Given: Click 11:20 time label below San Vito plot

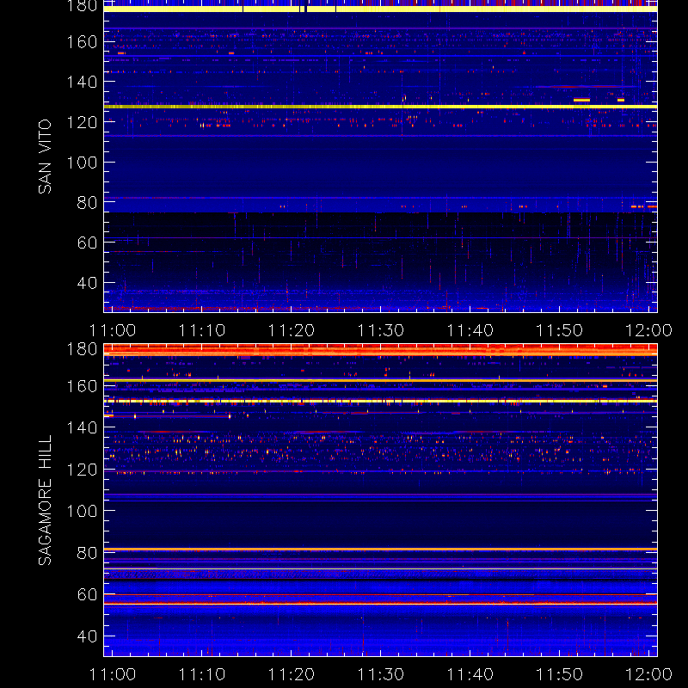Looking at the screenshot, I should pos(292,330).
